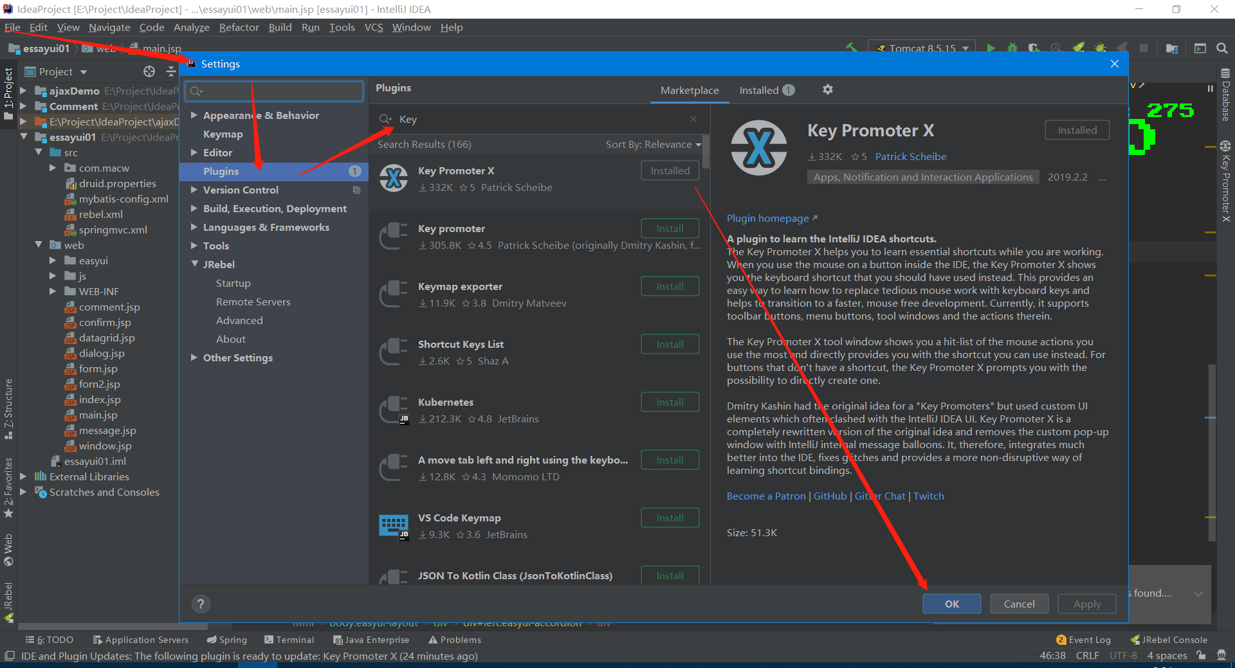The width and height of the screenshot is (1235, 668).
Task: Open the VCS menu
Action: [x=373, y=27]
